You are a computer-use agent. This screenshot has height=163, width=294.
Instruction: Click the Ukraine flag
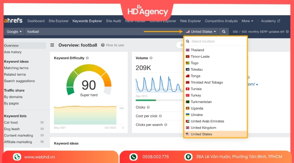tap(188, 115)
